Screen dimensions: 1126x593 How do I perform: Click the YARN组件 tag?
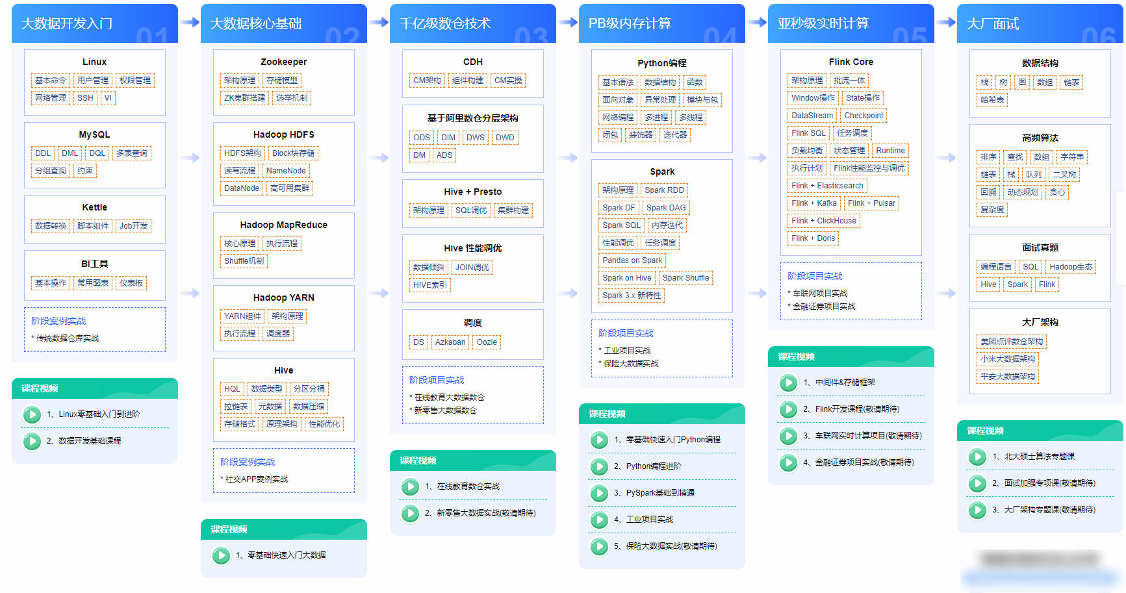click(242, 316)
